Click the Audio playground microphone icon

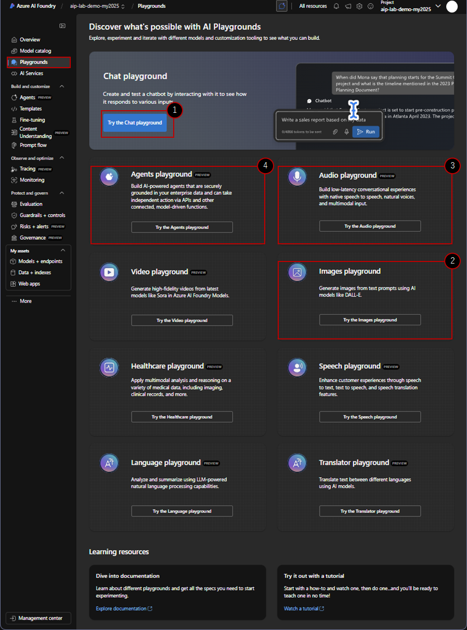297,177
